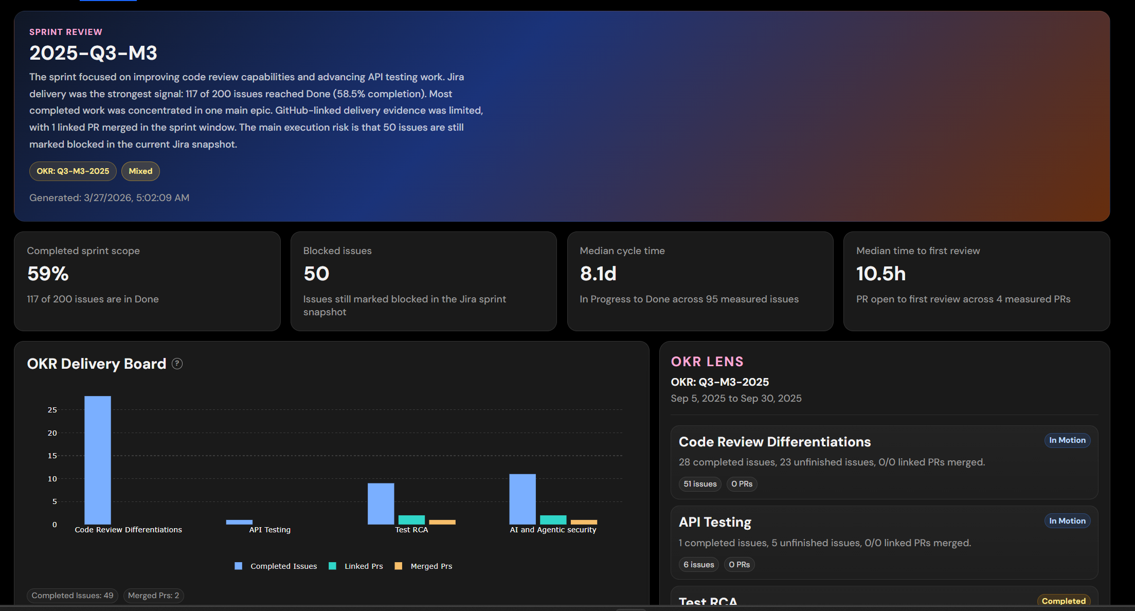Click the 10.5h first review value
The image size is (1135, 611).
[881, 274]
